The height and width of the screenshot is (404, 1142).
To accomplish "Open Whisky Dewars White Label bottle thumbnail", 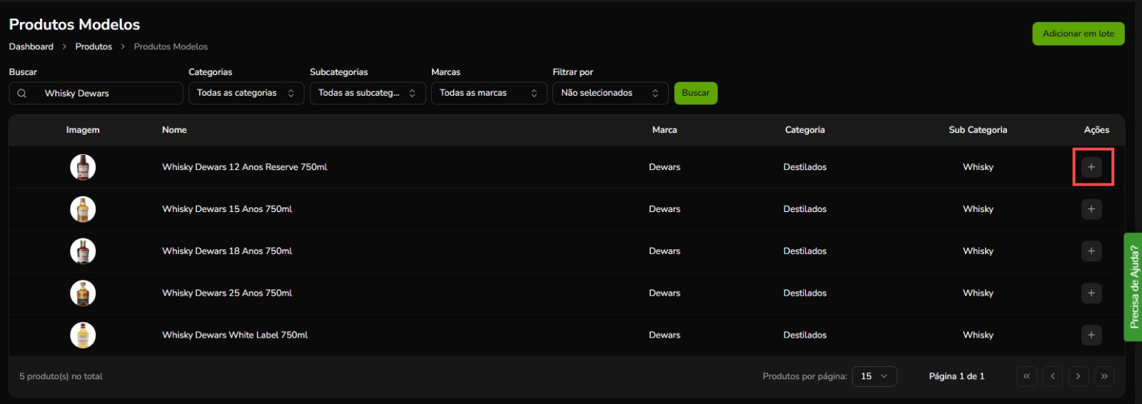I will pyautogui.click(x=83, y=335).
